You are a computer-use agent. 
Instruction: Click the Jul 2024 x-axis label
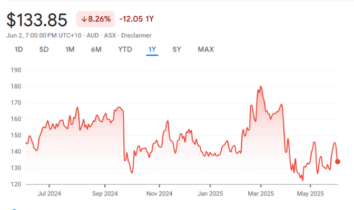(x=50, y=193)
